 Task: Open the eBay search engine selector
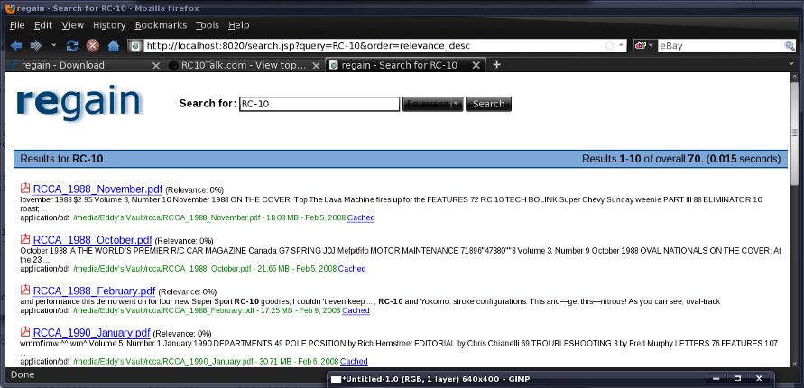pyautogui.click(x=644, y=46)
